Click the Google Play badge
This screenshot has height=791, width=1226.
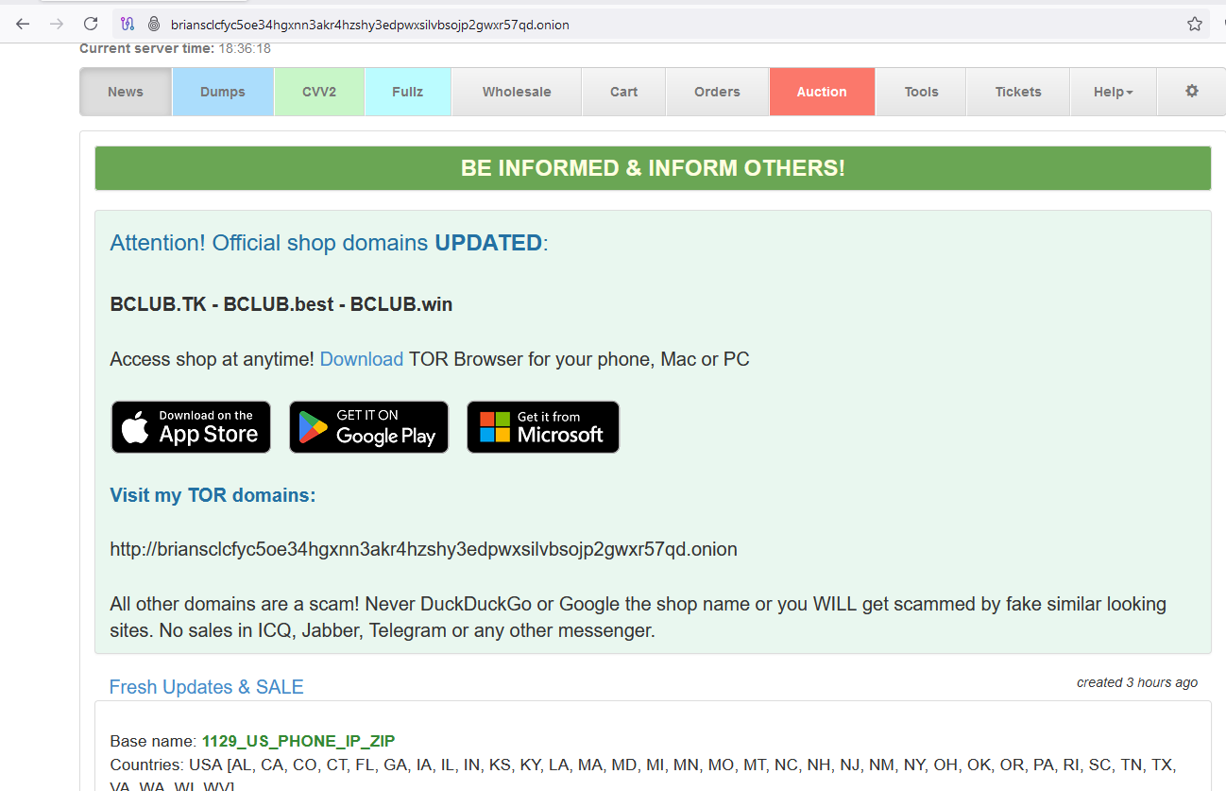coord(368,427)
